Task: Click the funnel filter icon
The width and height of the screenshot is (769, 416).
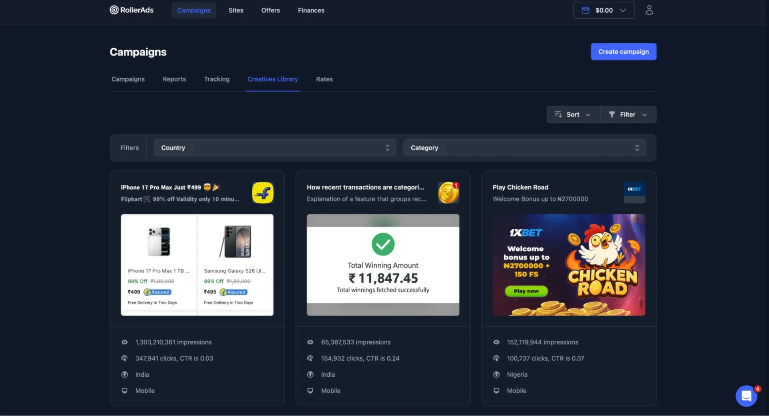Action: click(612, 114)
